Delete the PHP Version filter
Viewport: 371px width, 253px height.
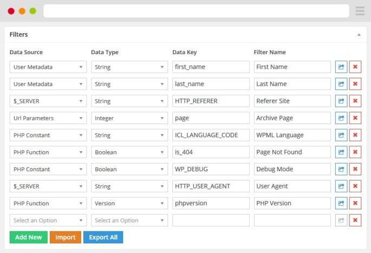pyautogui.click(x=355, y=204)
